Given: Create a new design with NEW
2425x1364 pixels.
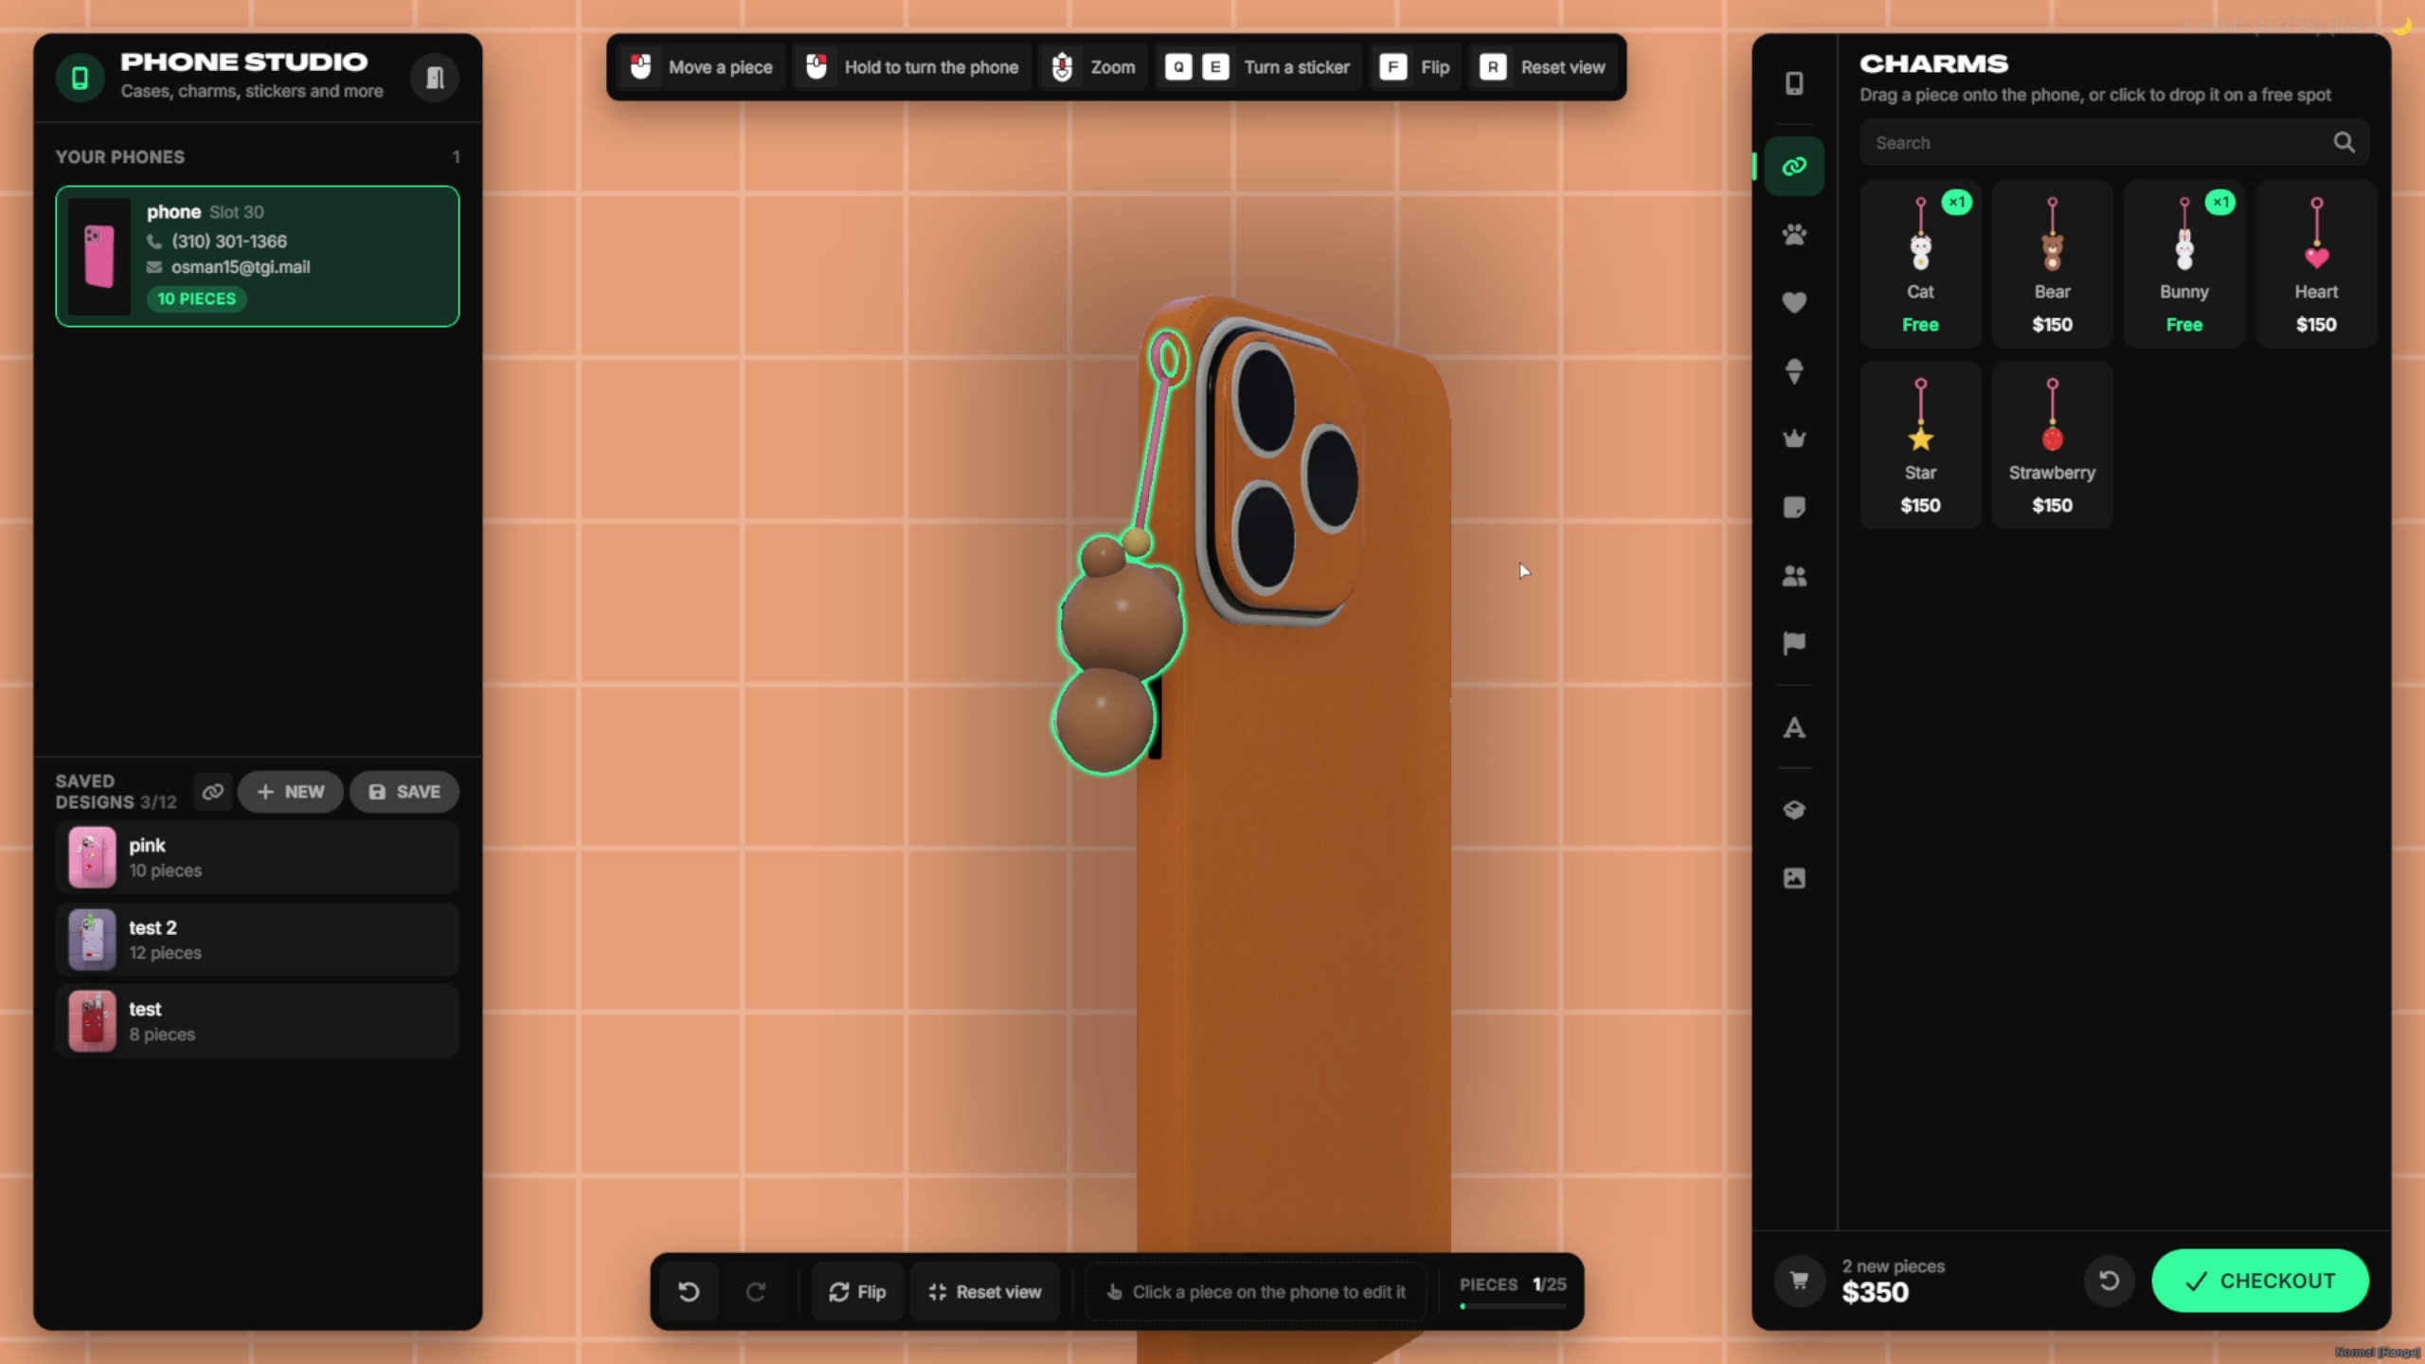Looking at the screenshot, I should pyautogui.click(x=291, y=792).
